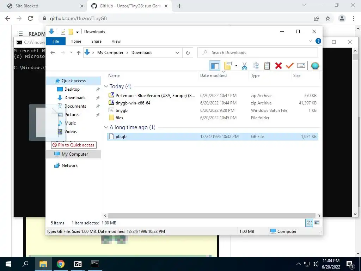The width and height of the screenshot is (361, 271).
Task: Open Chrome profile avatar menu
Action: [x=342, y=18]
